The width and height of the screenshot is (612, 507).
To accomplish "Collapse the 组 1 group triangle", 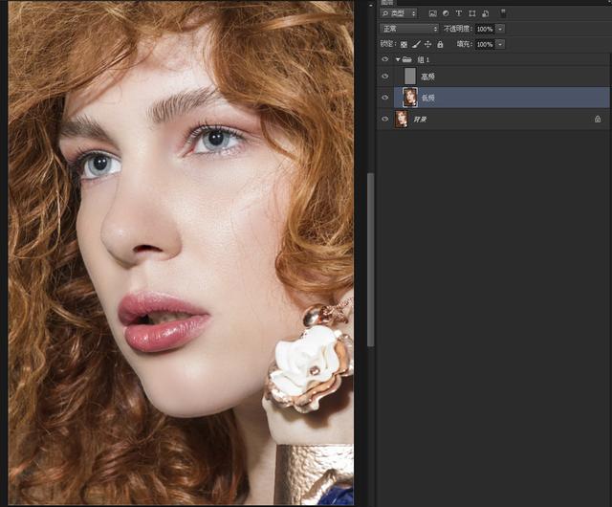I will tap(398, 59).
